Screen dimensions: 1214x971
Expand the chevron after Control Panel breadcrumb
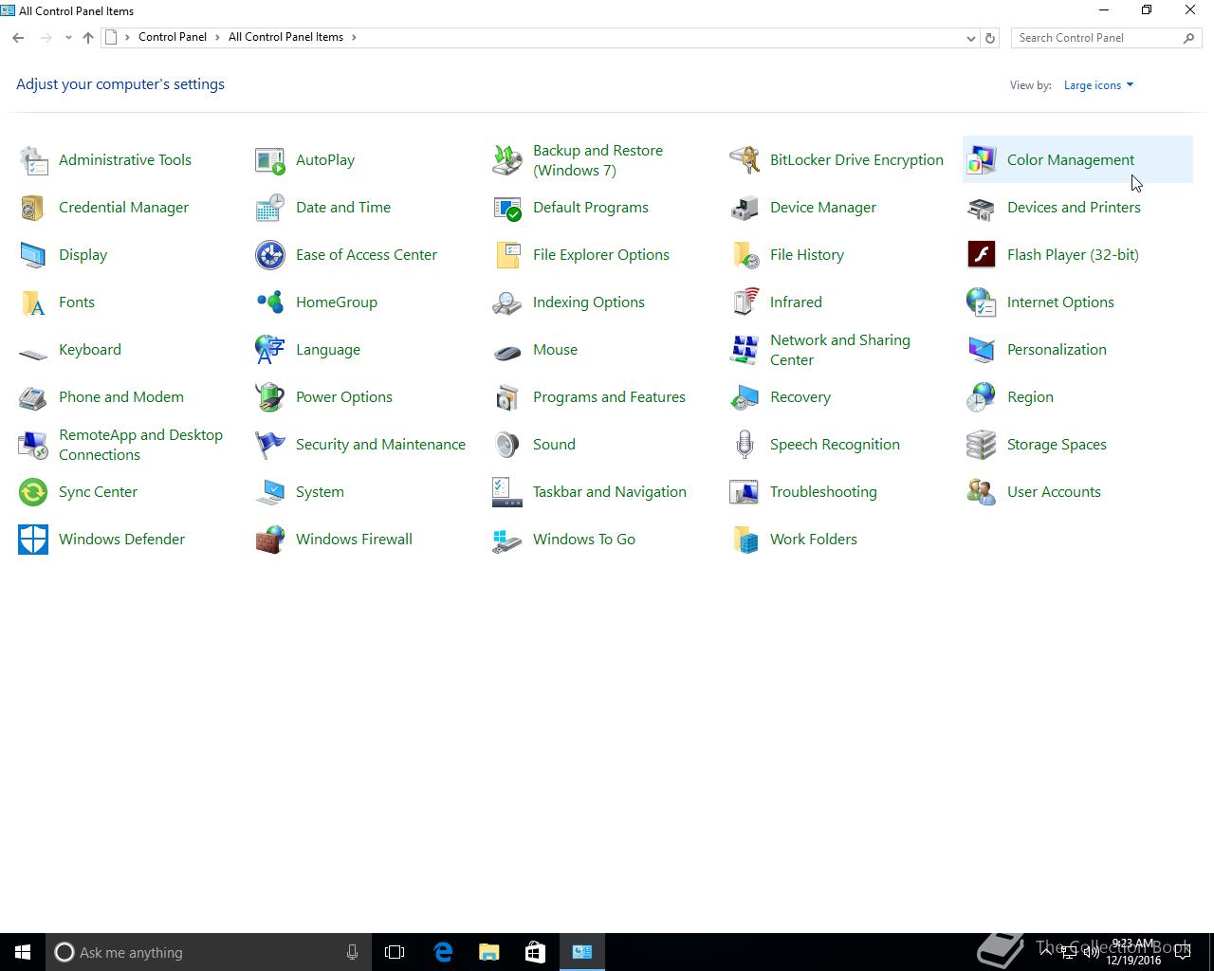coord(217,37)
